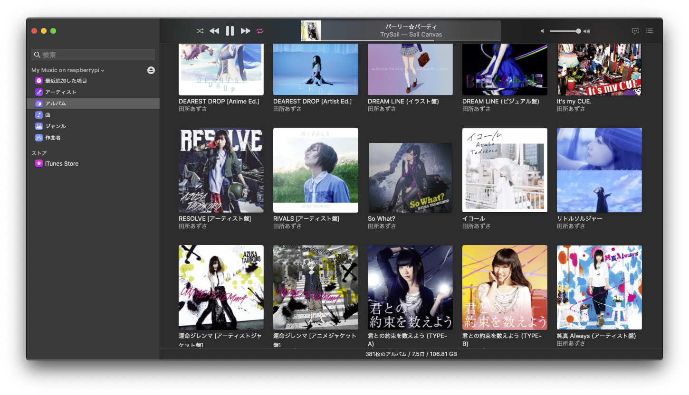The width and height of the screenshot is (689, 395).
Task: Skip back to previous track
Action: 214,31
